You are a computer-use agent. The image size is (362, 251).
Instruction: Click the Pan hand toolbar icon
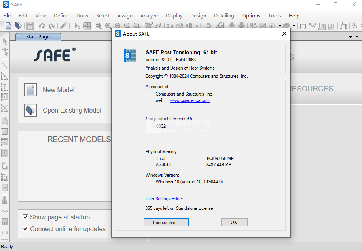pyautogui.click(x=149, y=25)
